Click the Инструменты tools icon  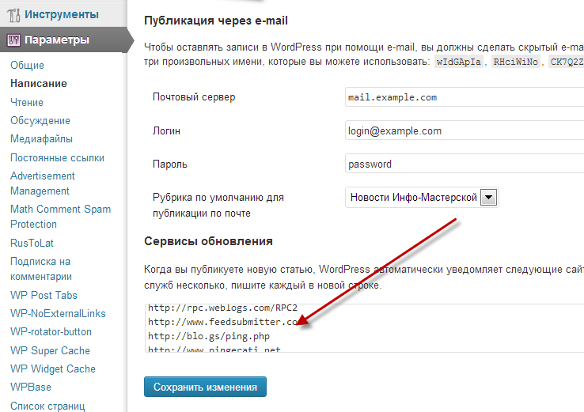click(x=13, y=14)
